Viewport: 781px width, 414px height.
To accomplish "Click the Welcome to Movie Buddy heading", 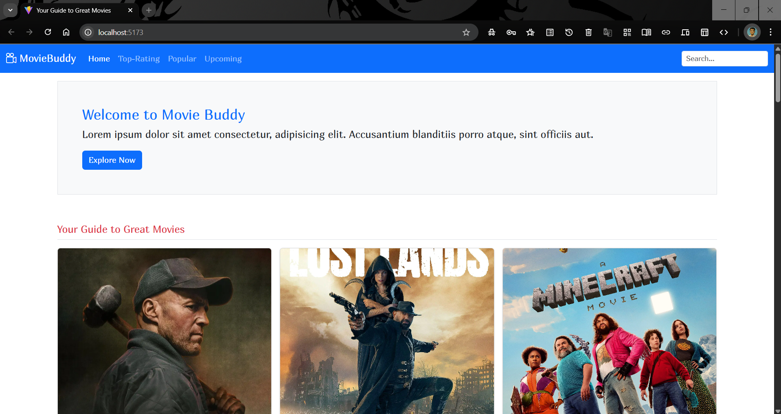I will 164,115.
